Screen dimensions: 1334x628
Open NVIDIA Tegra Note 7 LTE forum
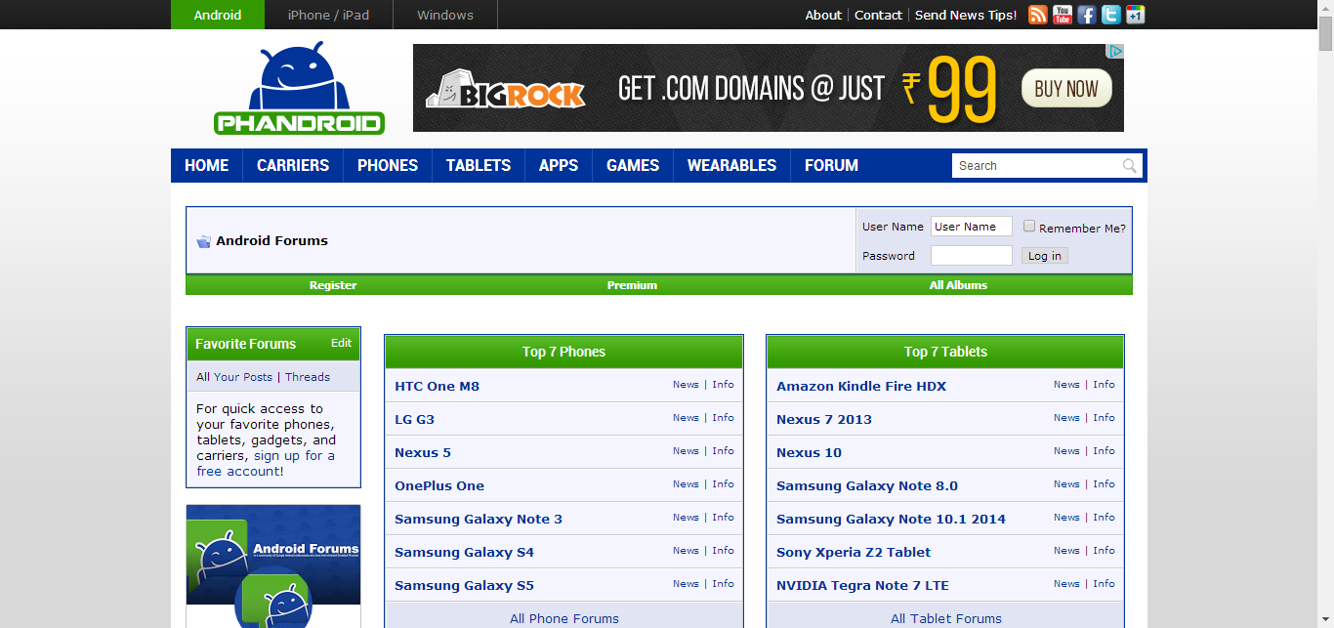(862, 585)
